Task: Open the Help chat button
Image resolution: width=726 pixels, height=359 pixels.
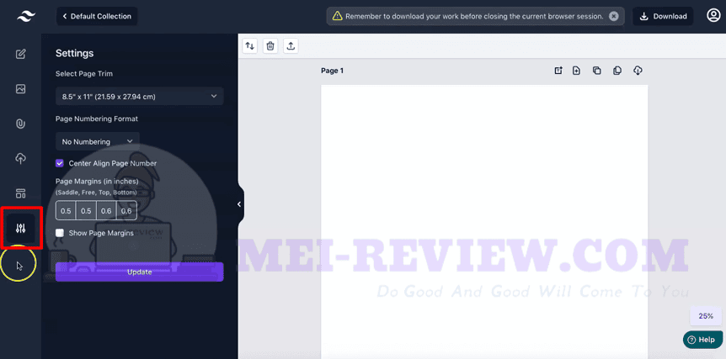Action: 702,340
